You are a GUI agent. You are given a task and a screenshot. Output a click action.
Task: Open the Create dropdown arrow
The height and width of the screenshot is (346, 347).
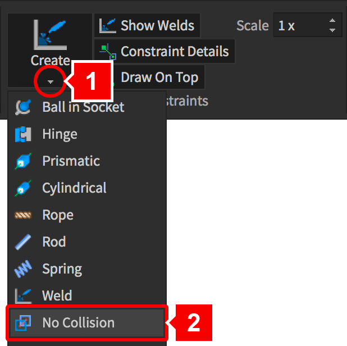coord(51,82)
